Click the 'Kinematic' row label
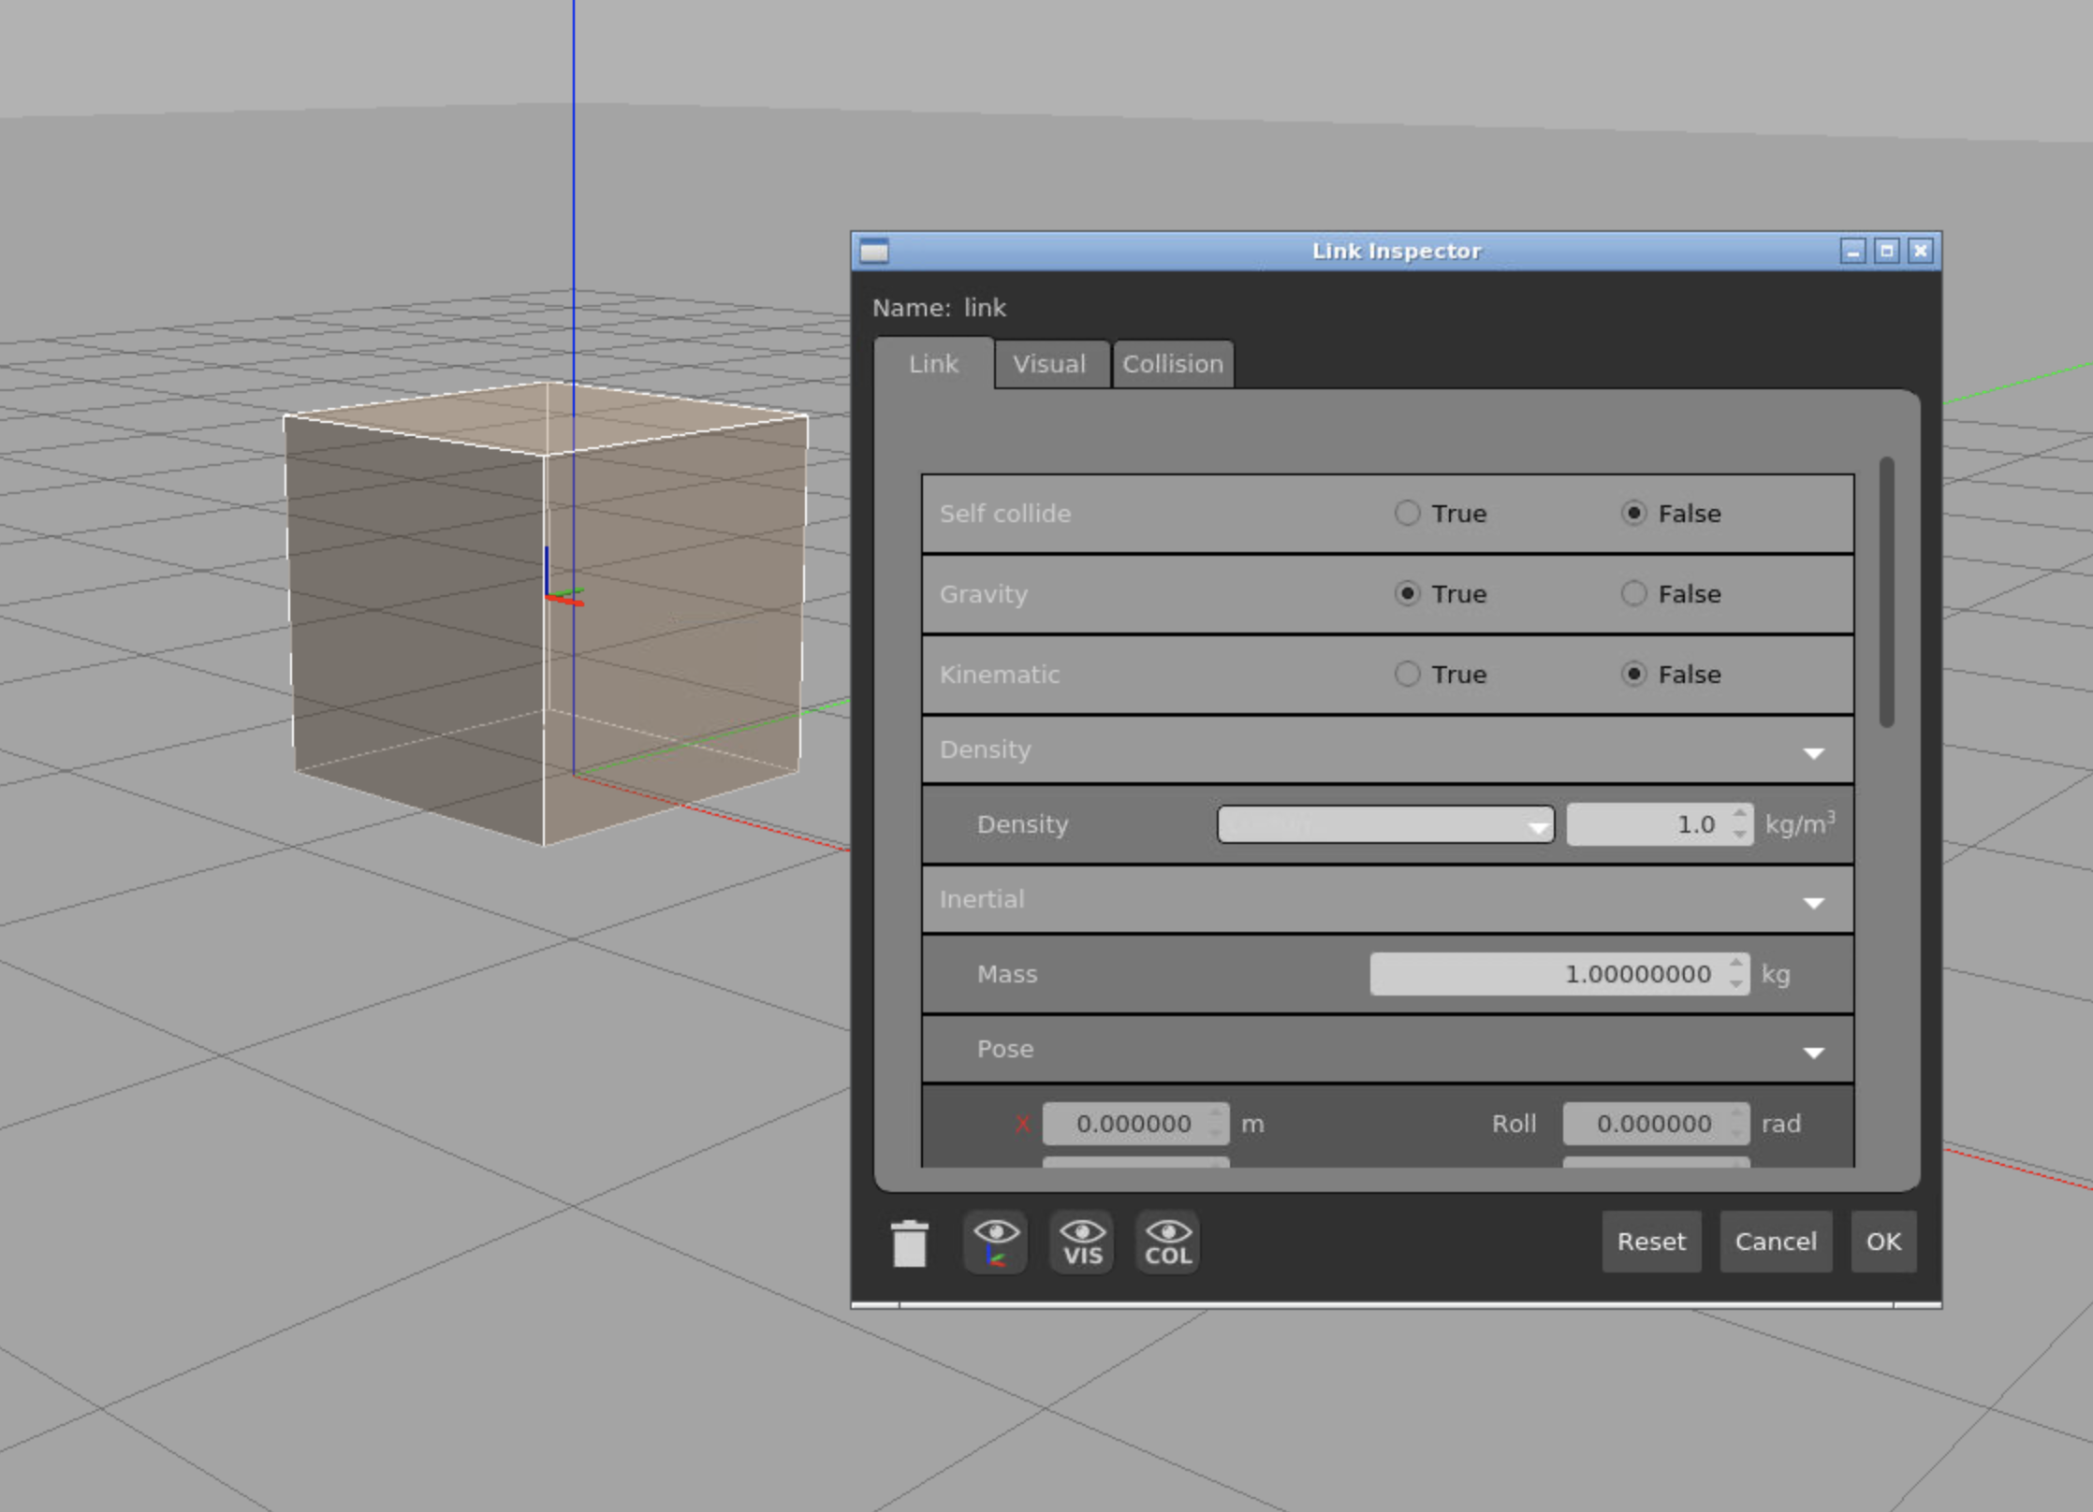The height and width of the screenshot is (1512, 2093). pos(1000,675)
